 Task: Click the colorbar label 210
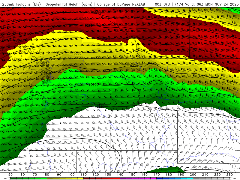pos(205,175)
